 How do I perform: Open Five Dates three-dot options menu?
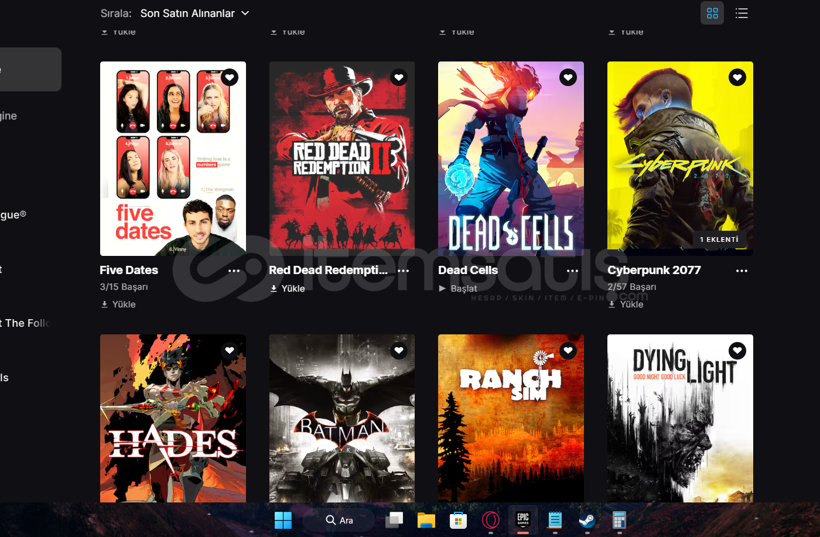[x=234, y=271]
